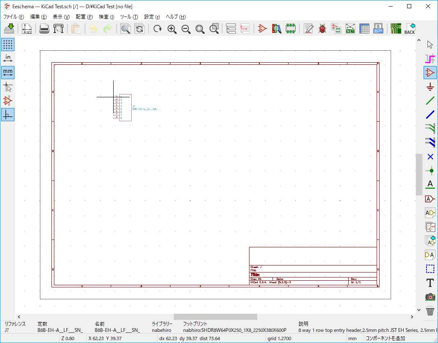Toggle hidden pins display

8,101
